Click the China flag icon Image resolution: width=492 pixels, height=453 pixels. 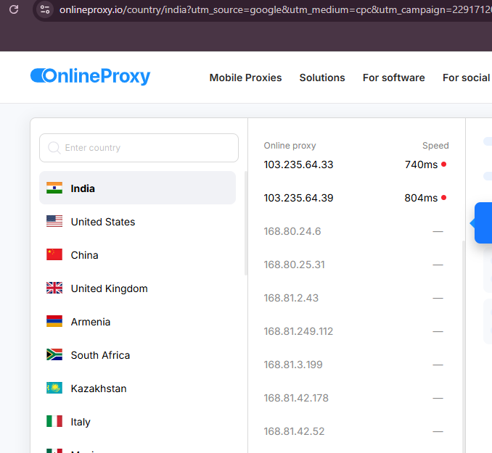pos(54,255)
